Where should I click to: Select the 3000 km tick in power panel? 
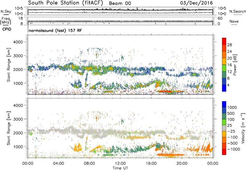coord(18,56)
